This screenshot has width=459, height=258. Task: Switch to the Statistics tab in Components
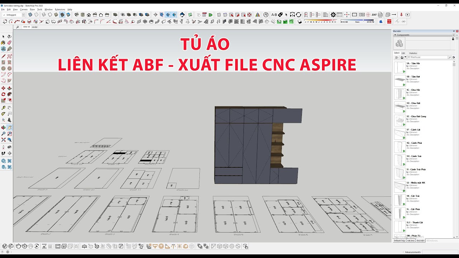point(413,53)
